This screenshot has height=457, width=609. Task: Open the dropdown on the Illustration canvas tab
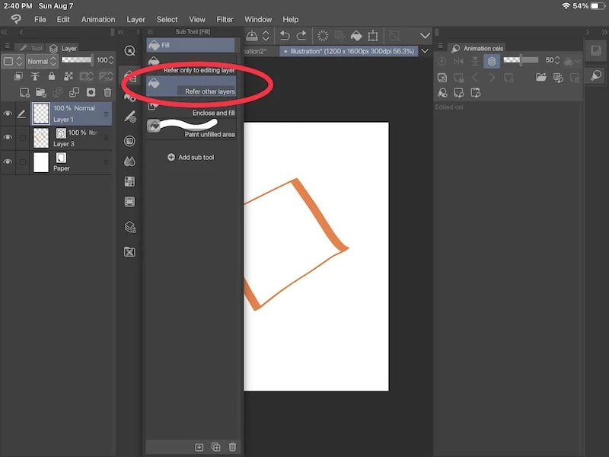click(x=425, y=51)
